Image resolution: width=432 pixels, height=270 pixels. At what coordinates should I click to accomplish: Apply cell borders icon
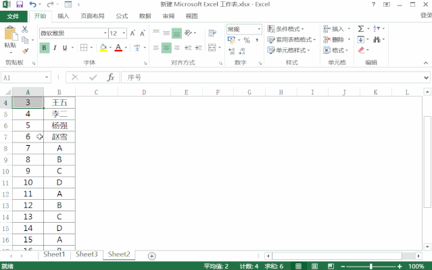[x=83, y=48]
